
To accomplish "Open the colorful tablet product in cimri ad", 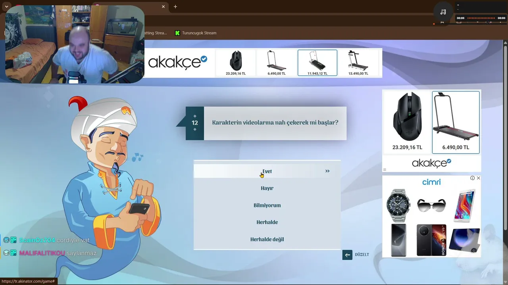I will (x=465, y=205).
